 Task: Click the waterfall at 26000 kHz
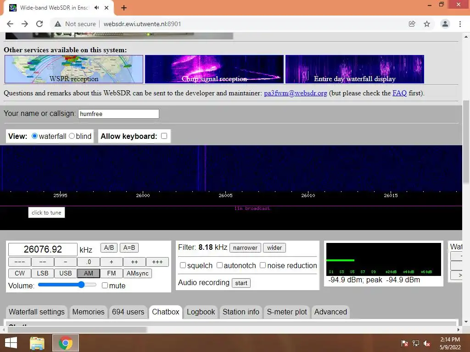(143, 168)
